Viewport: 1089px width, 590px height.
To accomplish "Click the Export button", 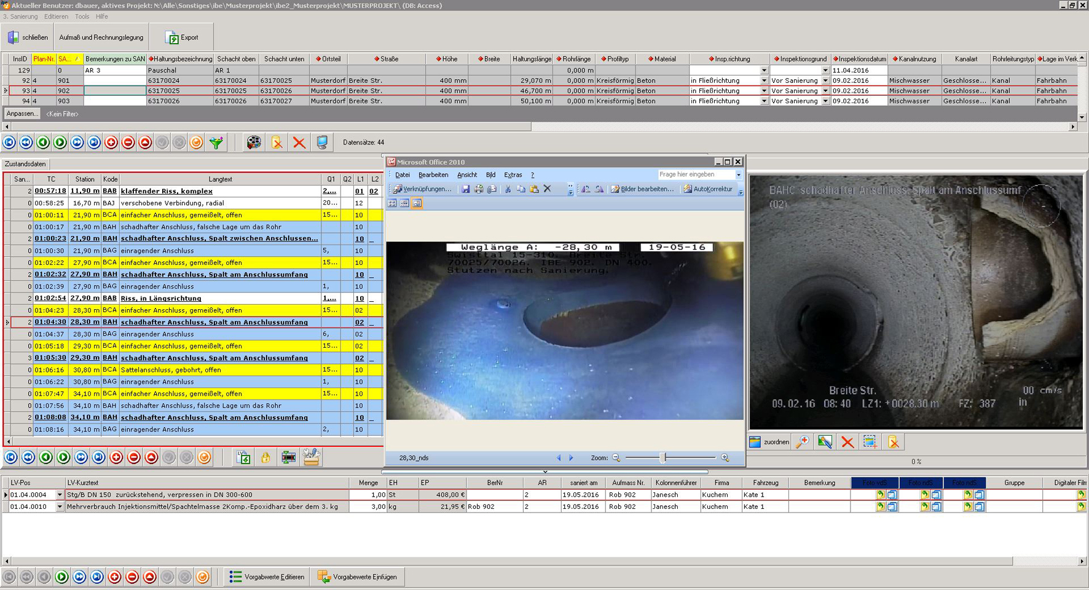I will 182,37.
